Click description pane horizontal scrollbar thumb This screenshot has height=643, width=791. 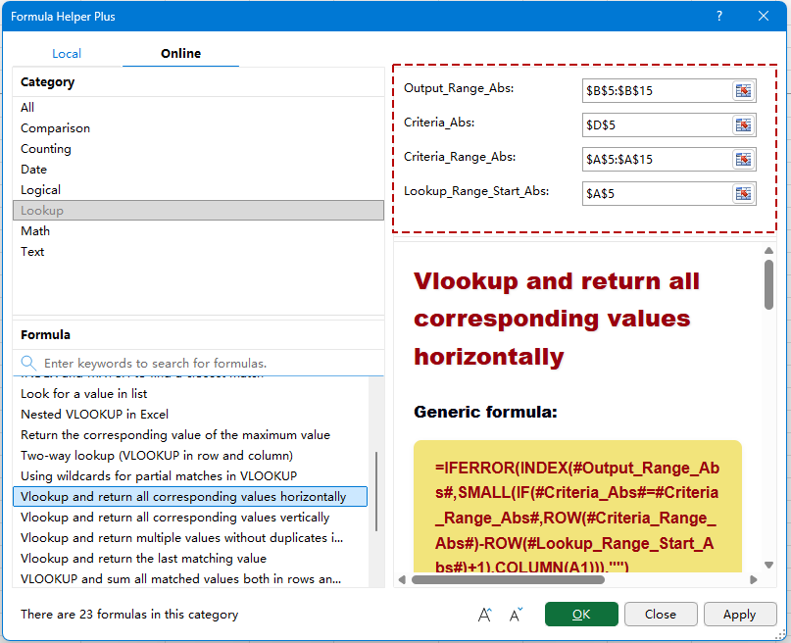tap(508, 579)
